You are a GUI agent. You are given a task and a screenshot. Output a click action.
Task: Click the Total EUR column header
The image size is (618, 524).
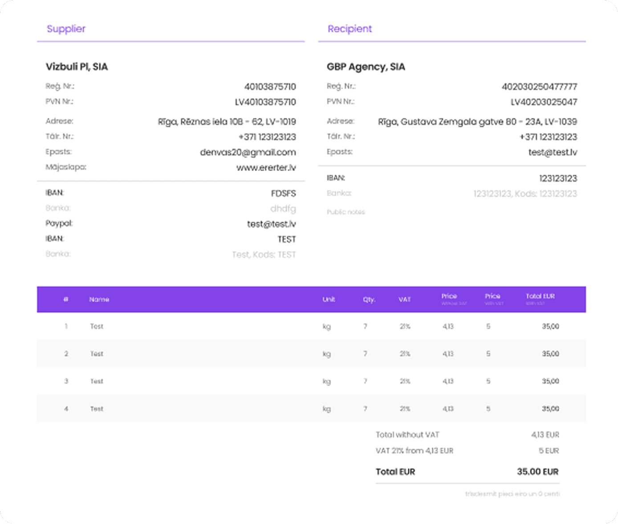[x=540, y=299]
